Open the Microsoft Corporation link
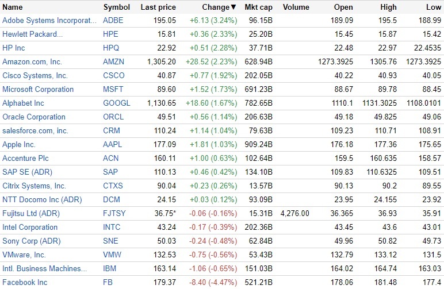This screenshot has width=444, height=289. pyautogui.click(x=38, y=89)
